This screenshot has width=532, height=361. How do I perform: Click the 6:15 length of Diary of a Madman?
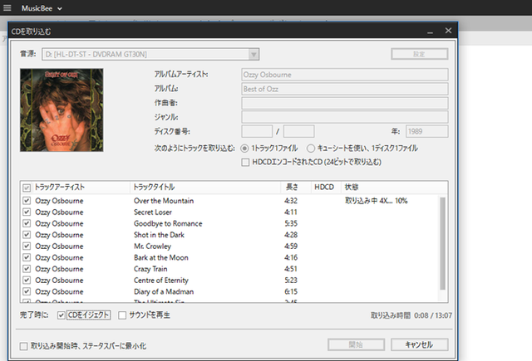(291, 291)
